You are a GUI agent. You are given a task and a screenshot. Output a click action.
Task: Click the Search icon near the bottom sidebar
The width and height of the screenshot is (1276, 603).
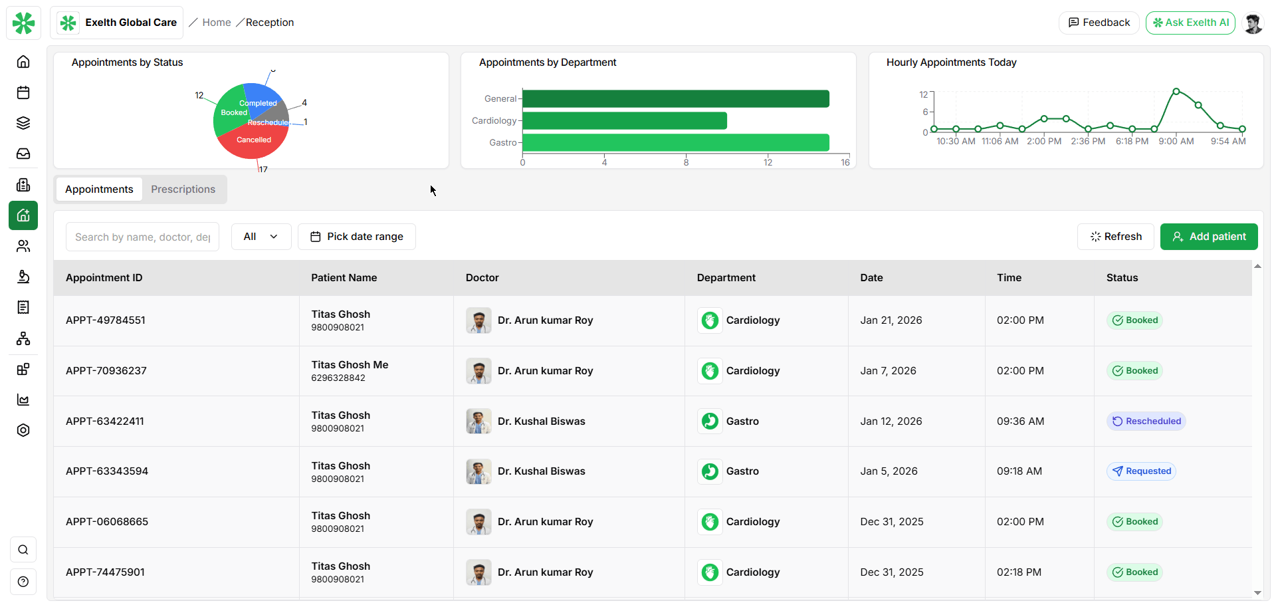(x=23, y=550)
